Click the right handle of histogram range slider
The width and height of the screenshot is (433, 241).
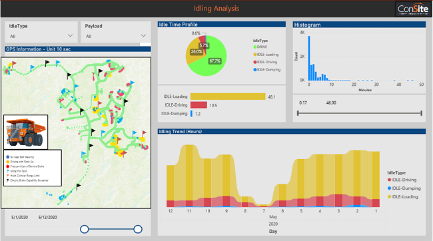(422, 113)
